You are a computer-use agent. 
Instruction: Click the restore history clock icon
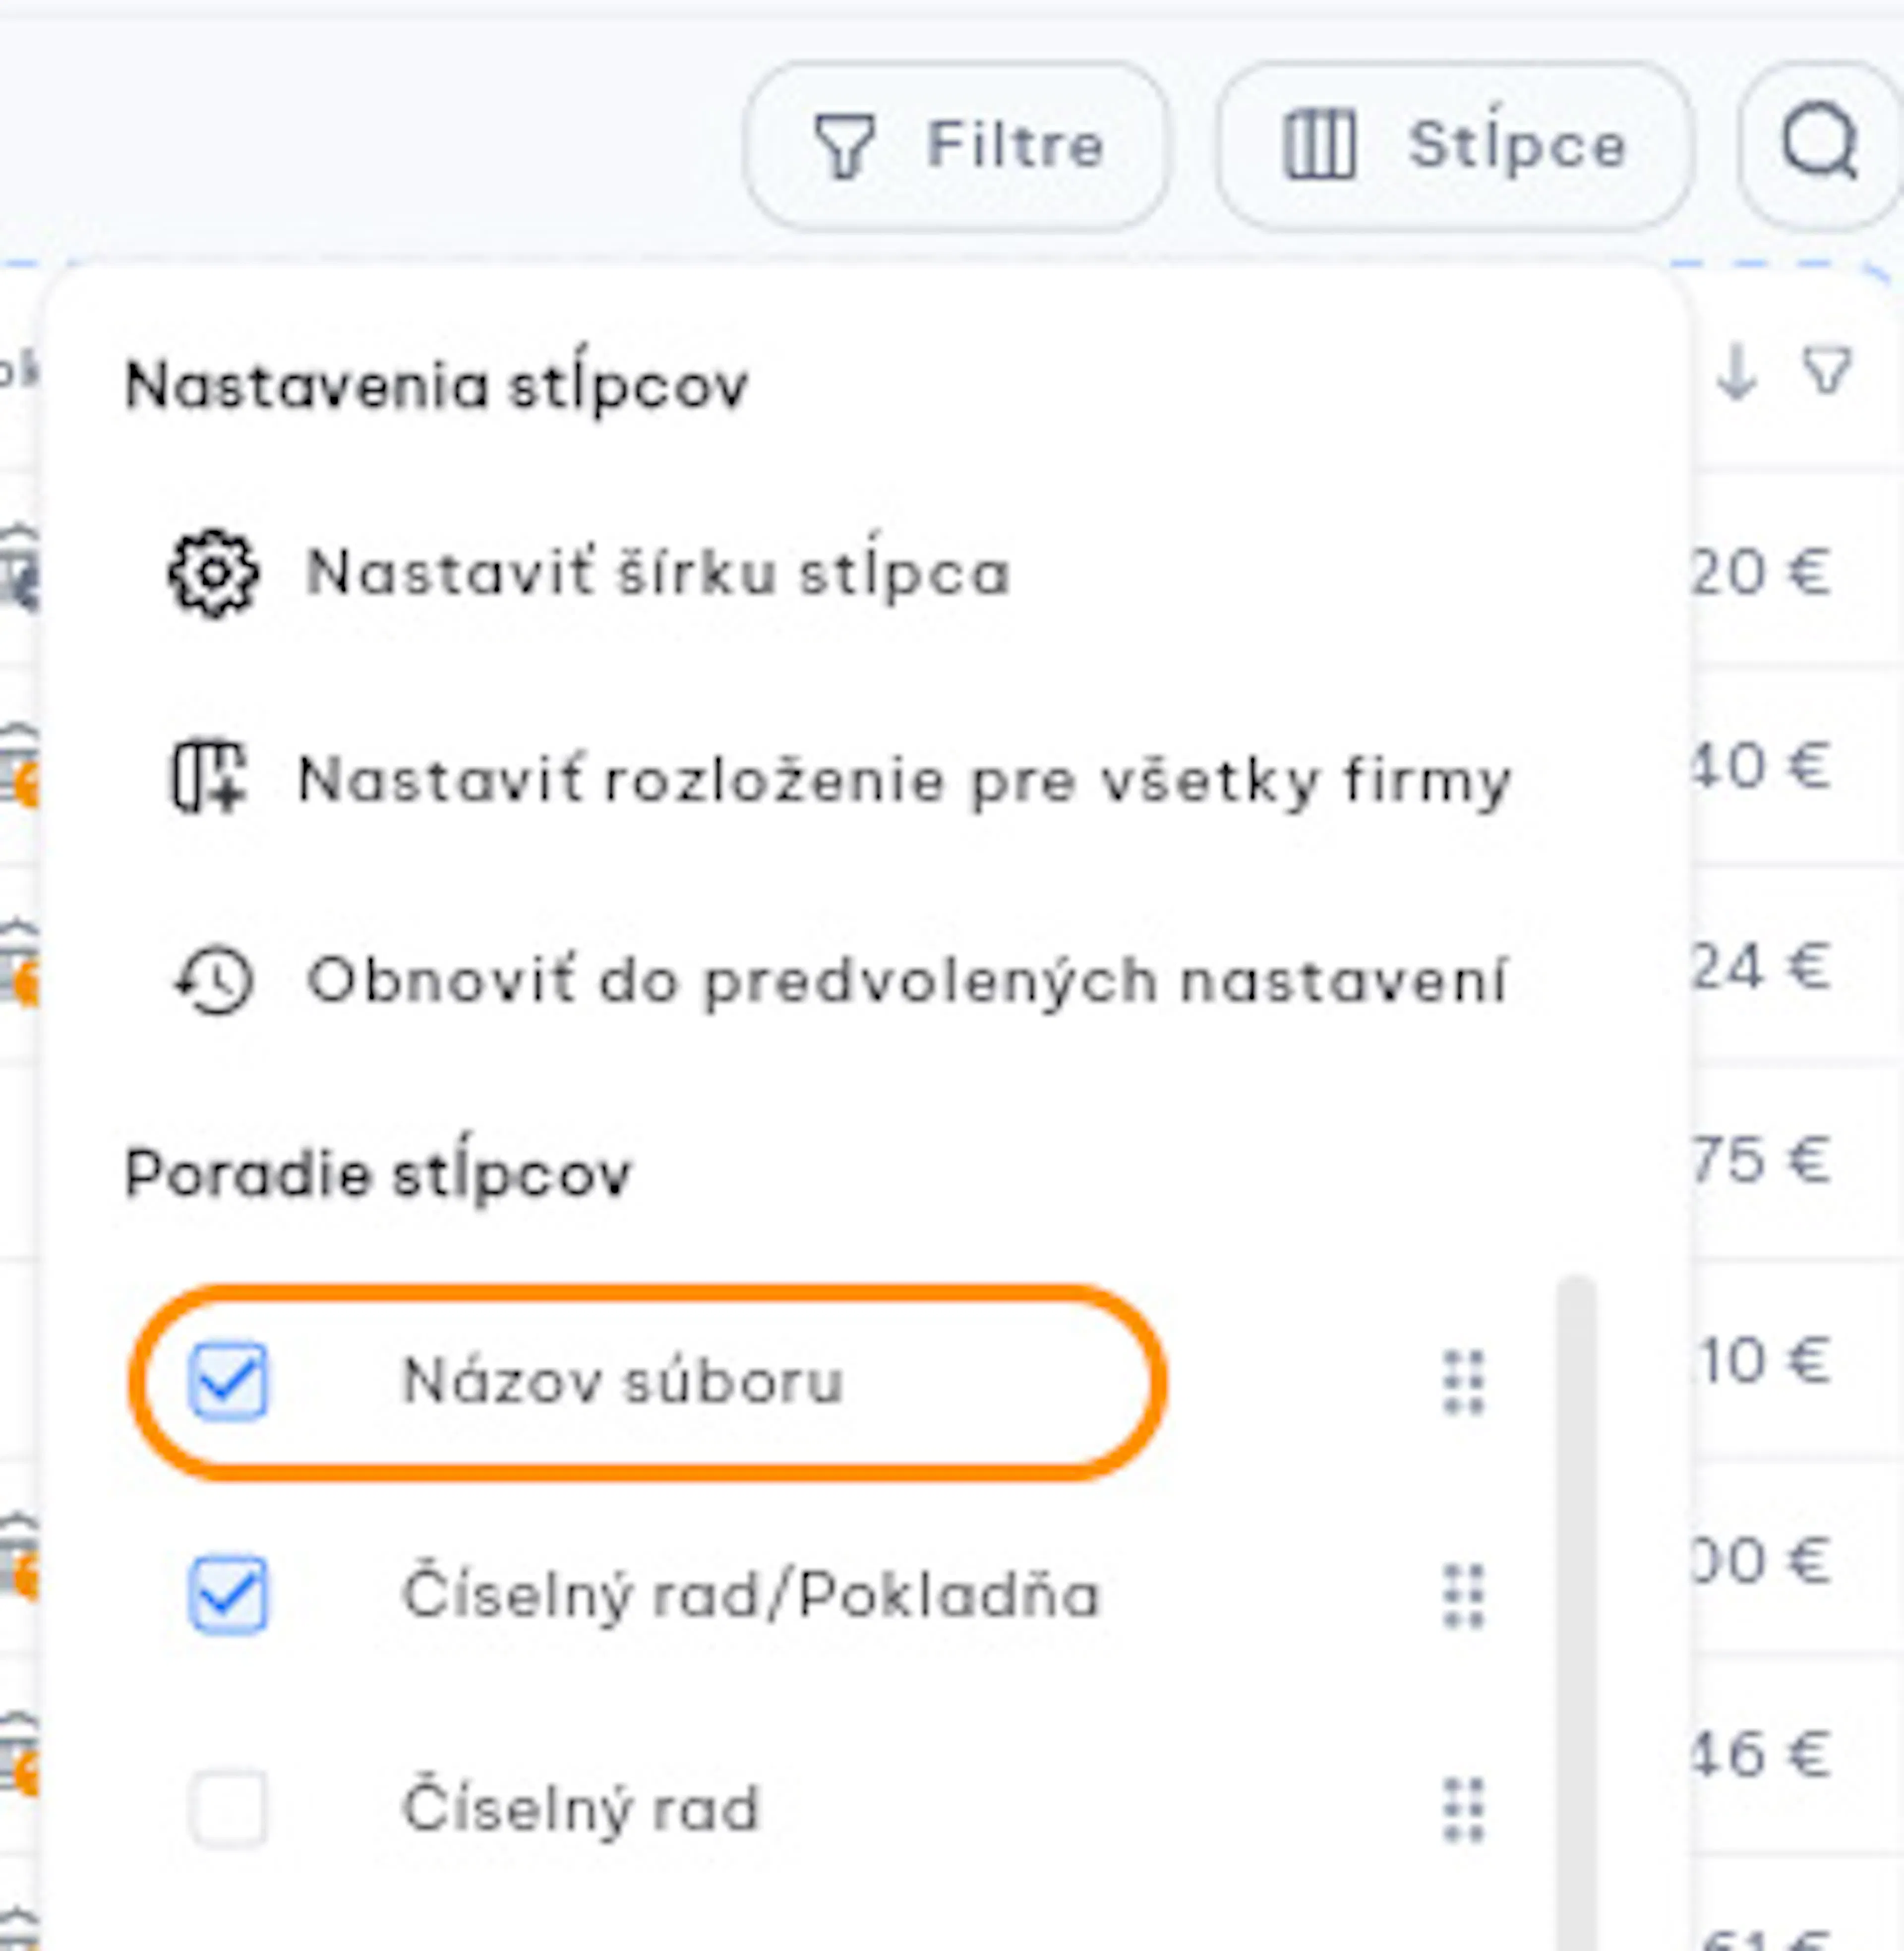click(x=213, y=981)
